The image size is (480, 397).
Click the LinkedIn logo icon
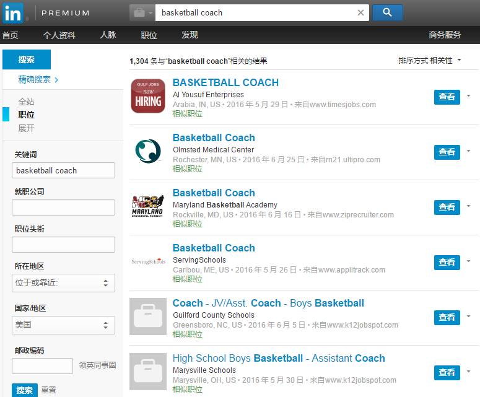coord(13,13)
